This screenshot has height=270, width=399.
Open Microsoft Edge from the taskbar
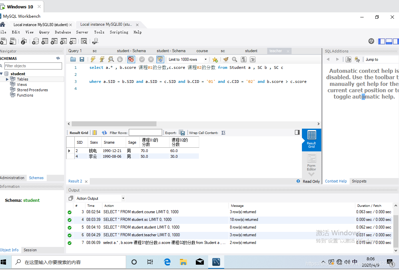167,262
